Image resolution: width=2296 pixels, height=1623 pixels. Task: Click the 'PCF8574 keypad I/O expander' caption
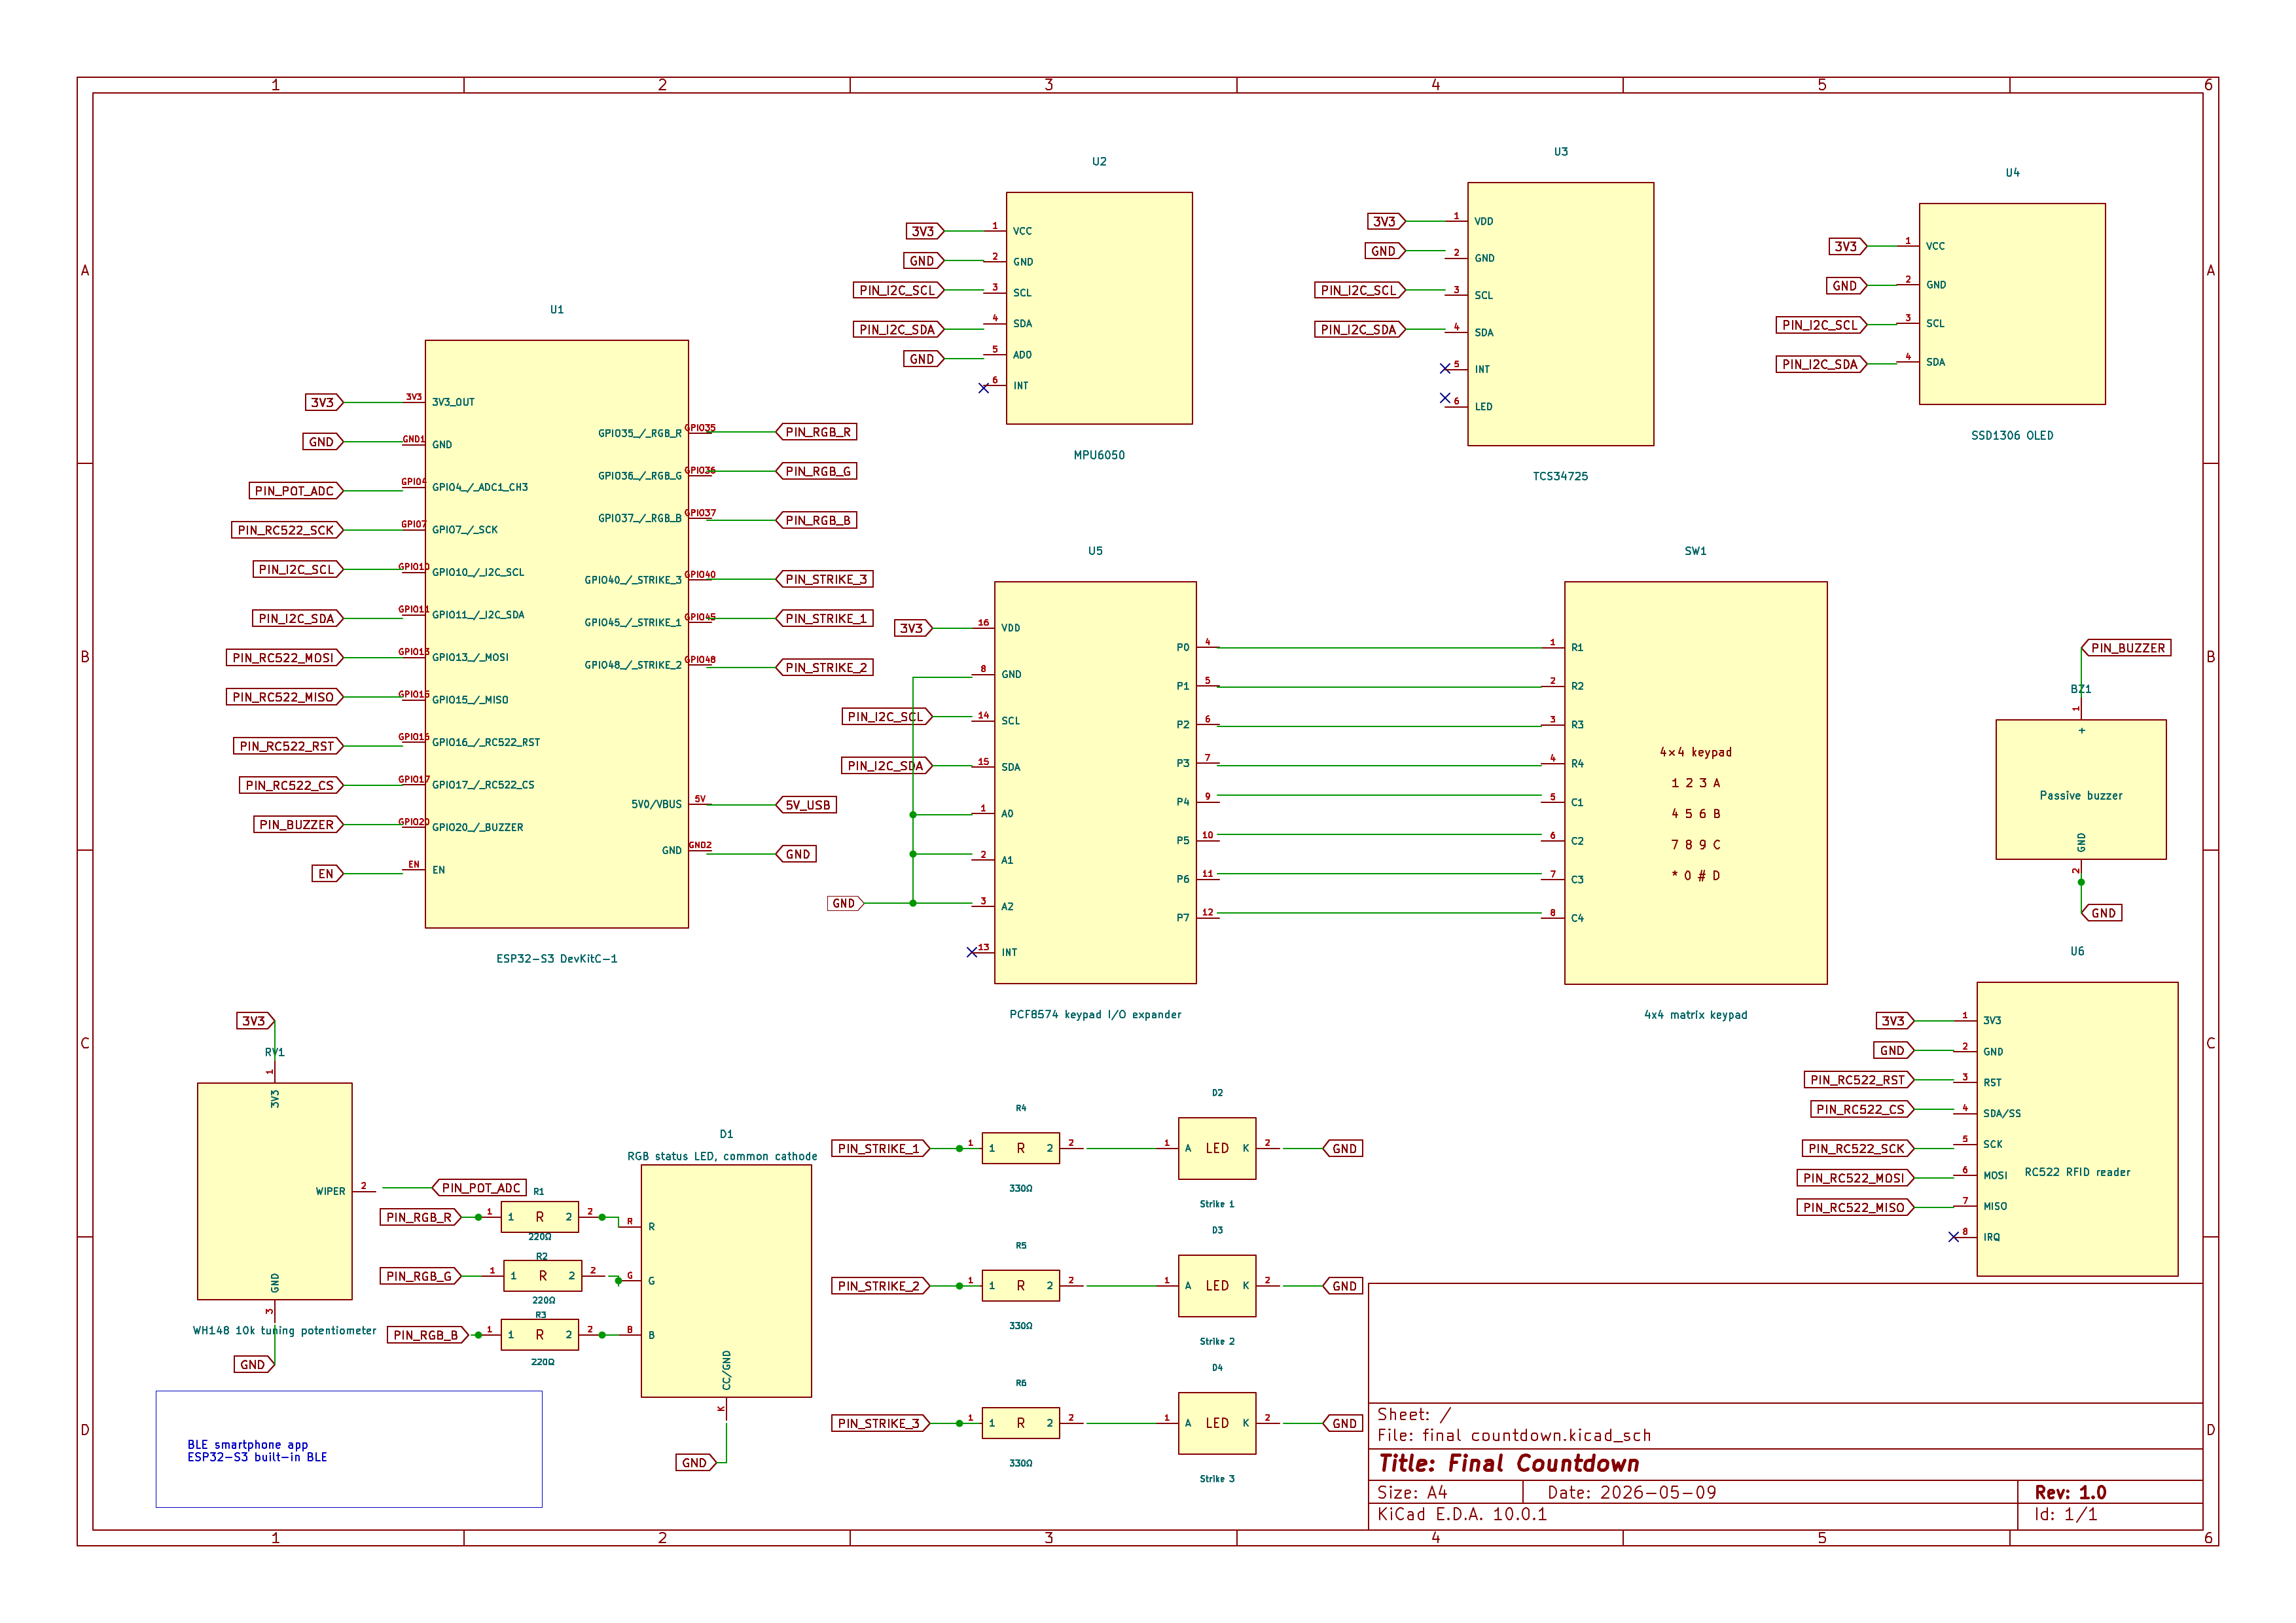(1095, 1014)
